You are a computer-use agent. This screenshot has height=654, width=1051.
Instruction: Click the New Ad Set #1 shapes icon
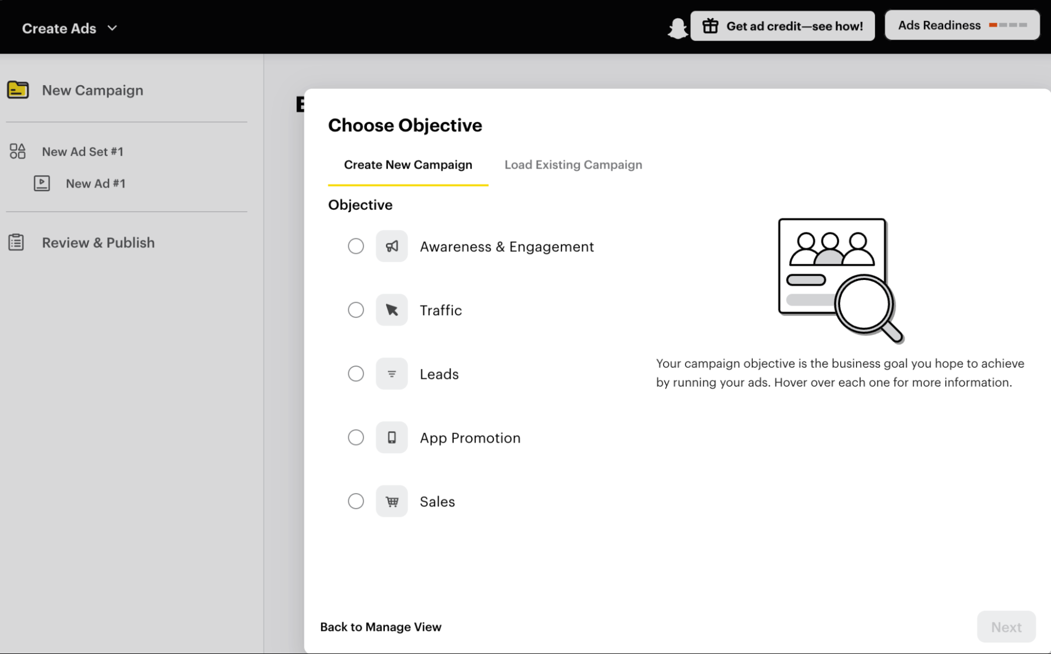17,151
